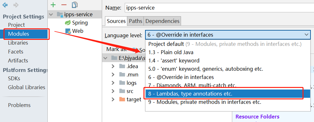Click the .idea folder label
Image resolution: width=314 pixels, height=122 pixels.
point(132,66)
